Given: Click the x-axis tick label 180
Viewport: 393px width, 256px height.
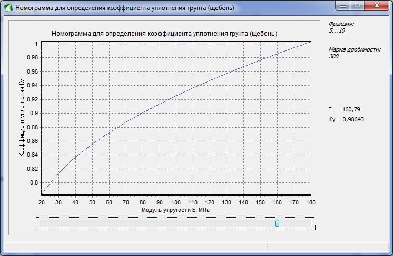Looking at the screenshot, I should 311,202.
